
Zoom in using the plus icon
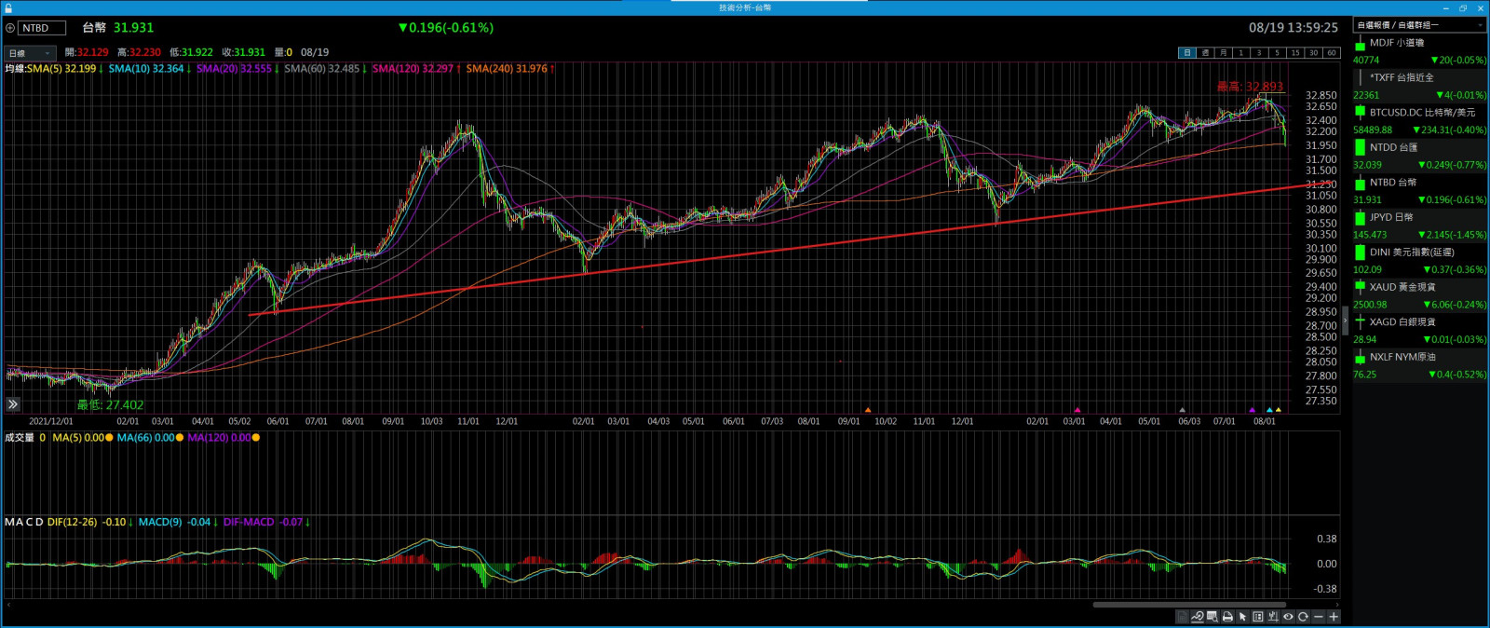(x=1334, y=617)
